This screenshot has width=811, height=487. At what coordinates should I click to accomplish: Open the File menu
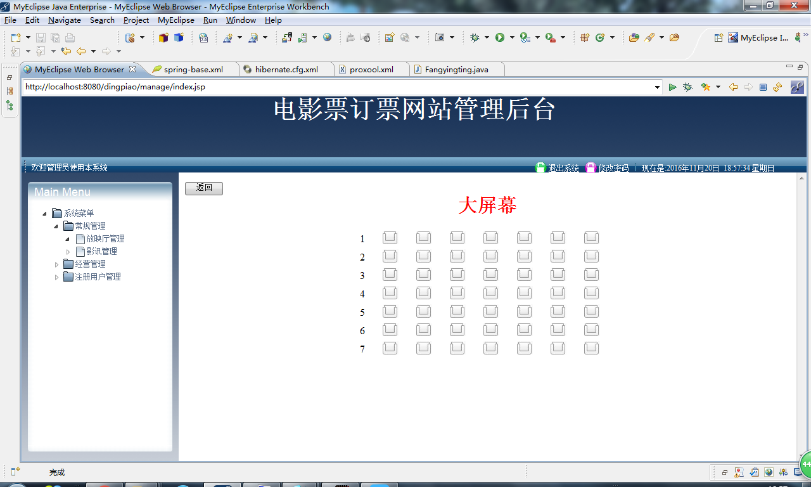coord(10,20)
